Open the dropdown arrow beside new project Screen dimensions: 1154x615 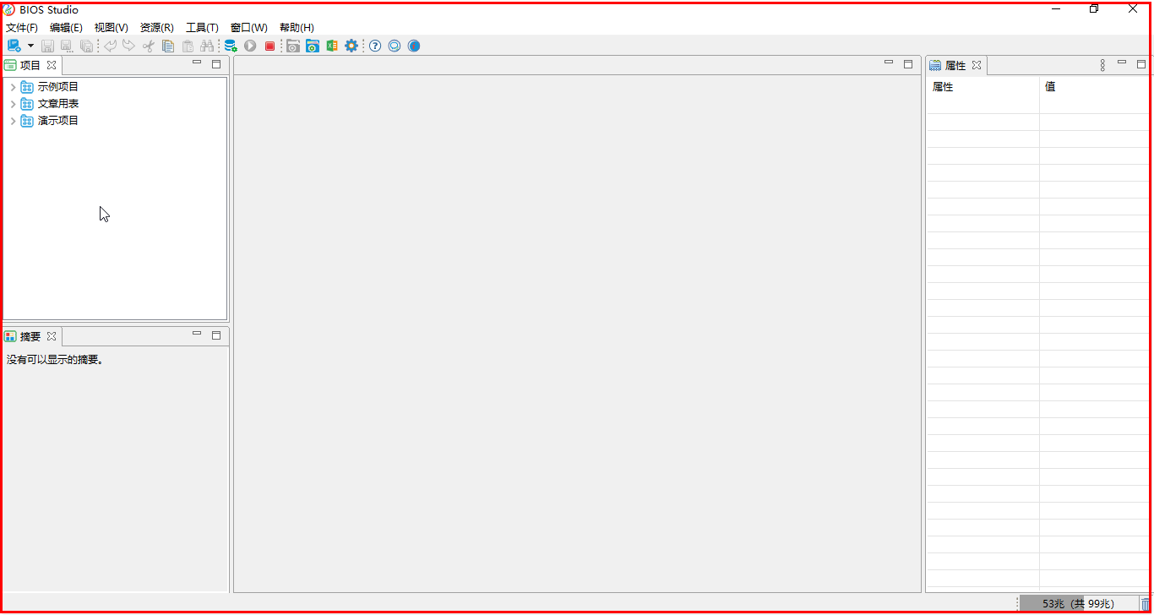tap(30, 46)
